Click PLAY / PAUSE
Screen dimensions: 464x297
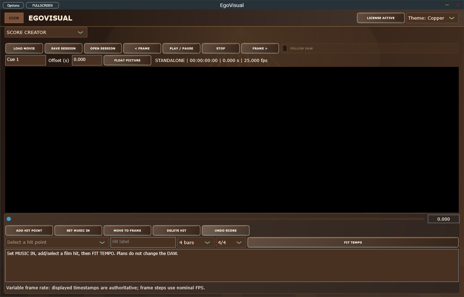pos(181,48)
